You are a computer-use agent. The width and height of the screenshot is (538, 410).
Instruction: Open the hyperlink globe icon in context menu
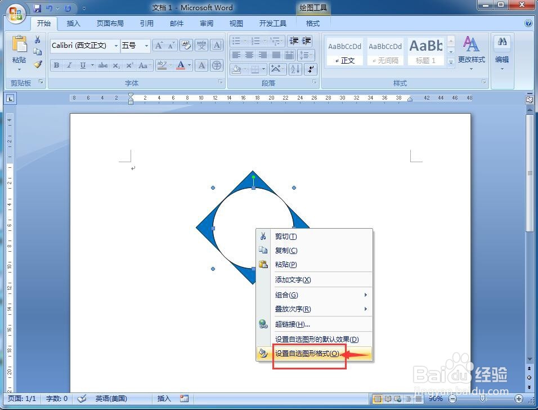[263, 324]
